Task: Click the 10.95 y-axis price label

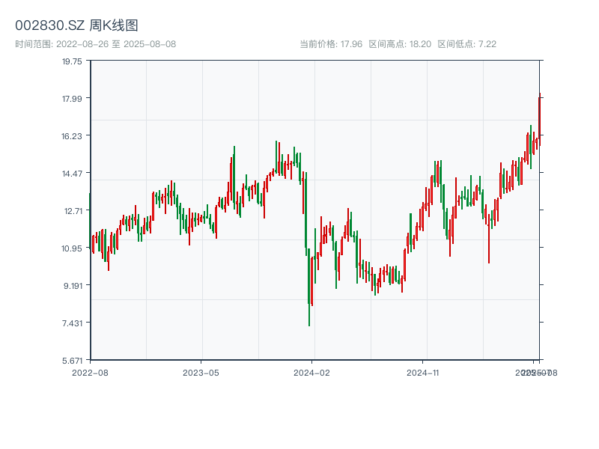Action: click(x=72, y=248)
